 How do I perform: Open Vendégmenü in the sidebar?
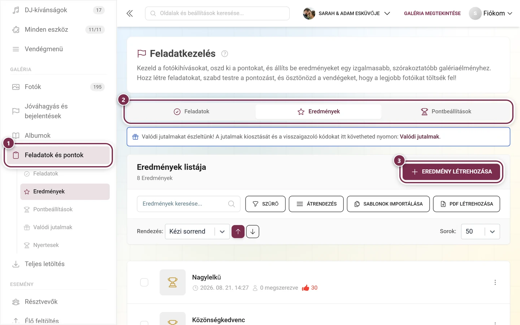pos(58,49)
